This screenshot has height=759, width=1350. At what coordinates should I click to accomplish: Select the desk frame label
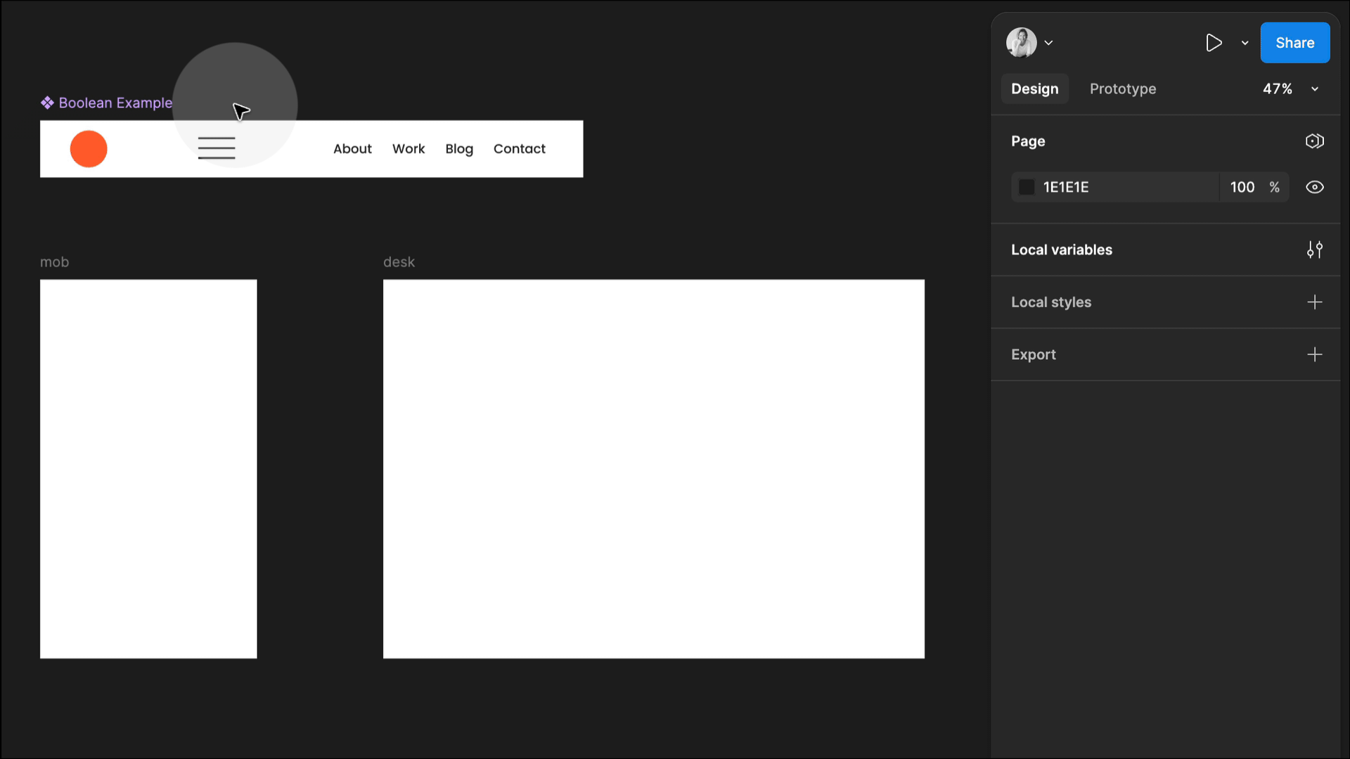[x=399, y=262]
